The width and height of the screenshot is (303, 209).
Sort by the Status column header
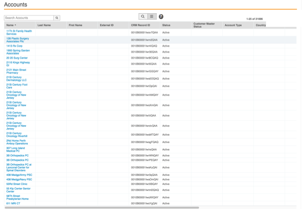pyautogui.click(x=166, y=25)
